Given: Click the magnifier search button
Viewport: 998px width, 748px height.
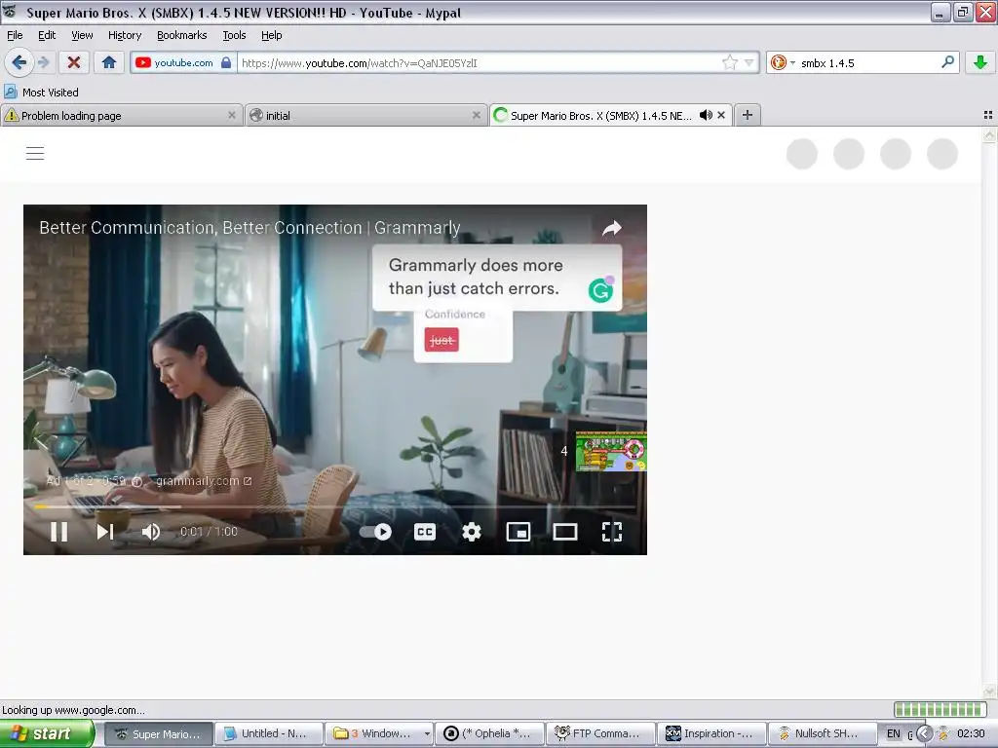Looking at the screenshot, I should [947, 61].
